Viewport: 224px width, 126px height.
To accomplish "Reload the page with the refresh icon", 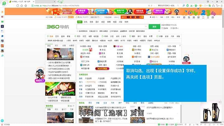I will (x=17, y=6).
